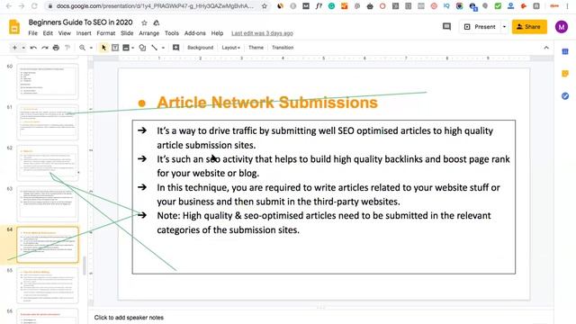
Task: Select slide 65 thumbnail
Action: tap(48, 285)
